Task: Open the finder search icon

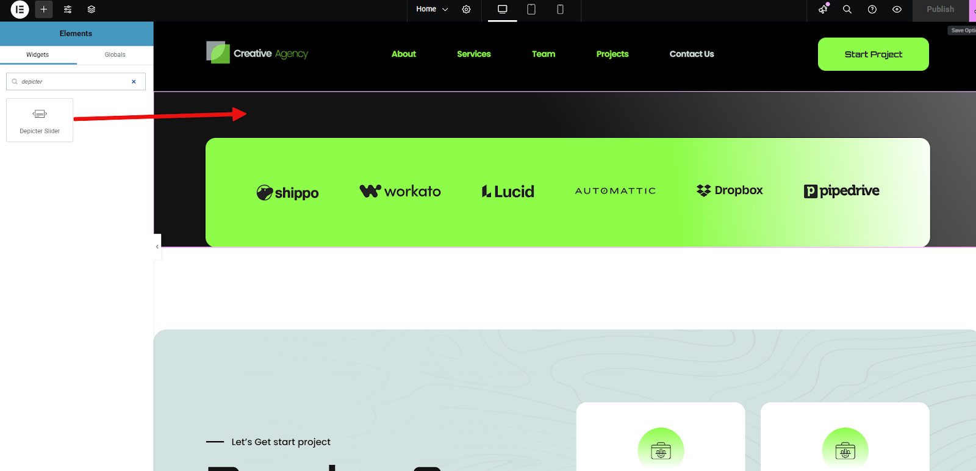Action: (847, 9)
